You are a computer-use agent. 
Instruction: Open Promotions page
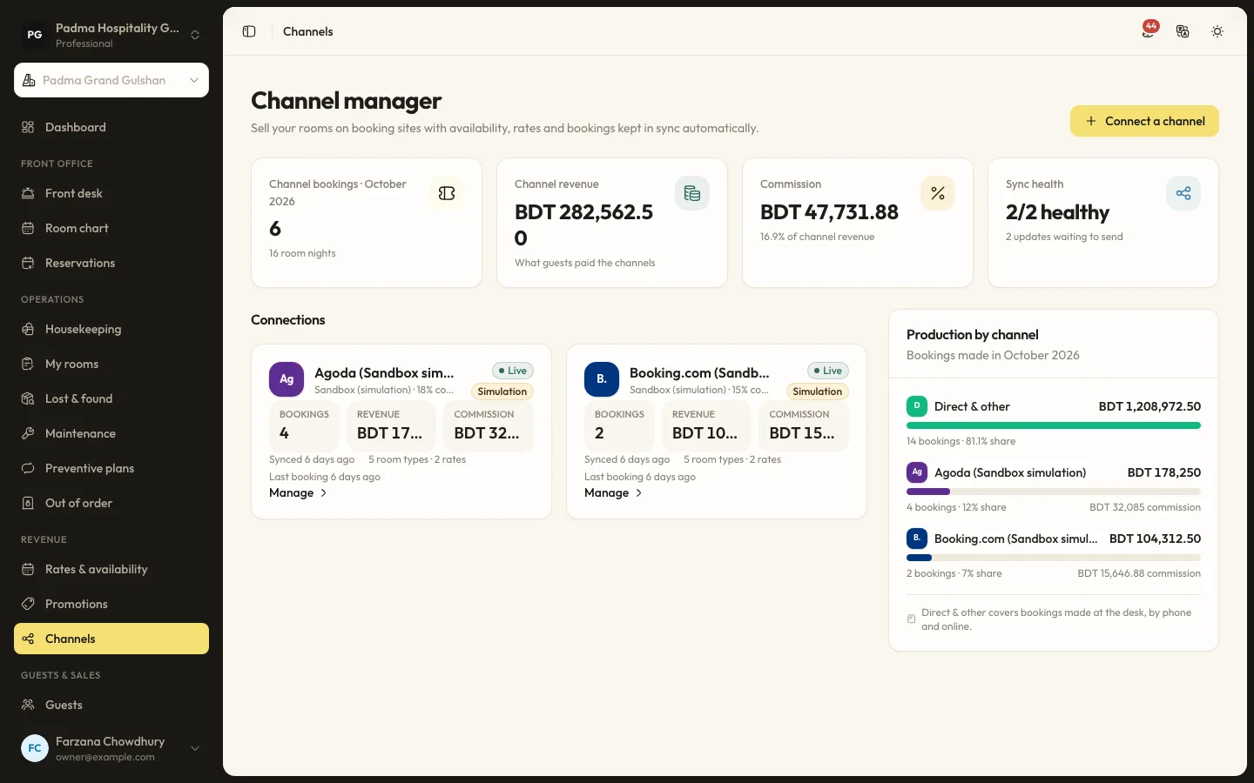tap(111, 604)
